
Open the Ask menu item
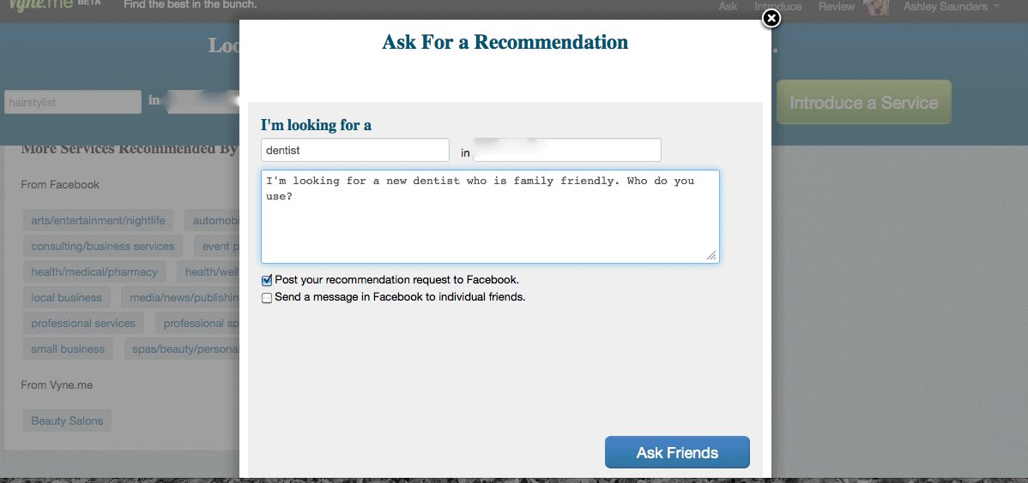[728, 7]
